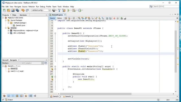Click the Save All toolbar icon

pyautogui.click(x=18, y=10)
